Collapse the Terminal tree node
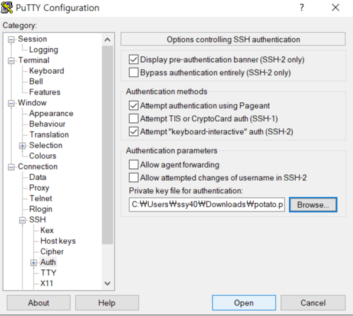 pos(11,61)
